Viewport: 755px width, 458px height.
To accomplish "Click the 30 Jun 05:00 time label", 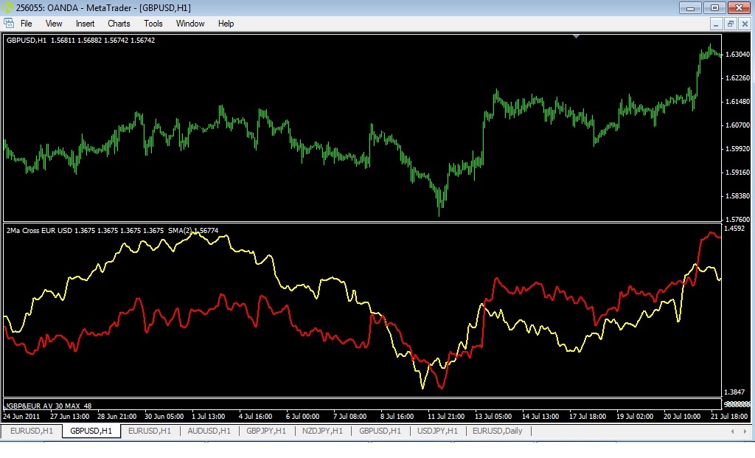I will tap(164, 417).
